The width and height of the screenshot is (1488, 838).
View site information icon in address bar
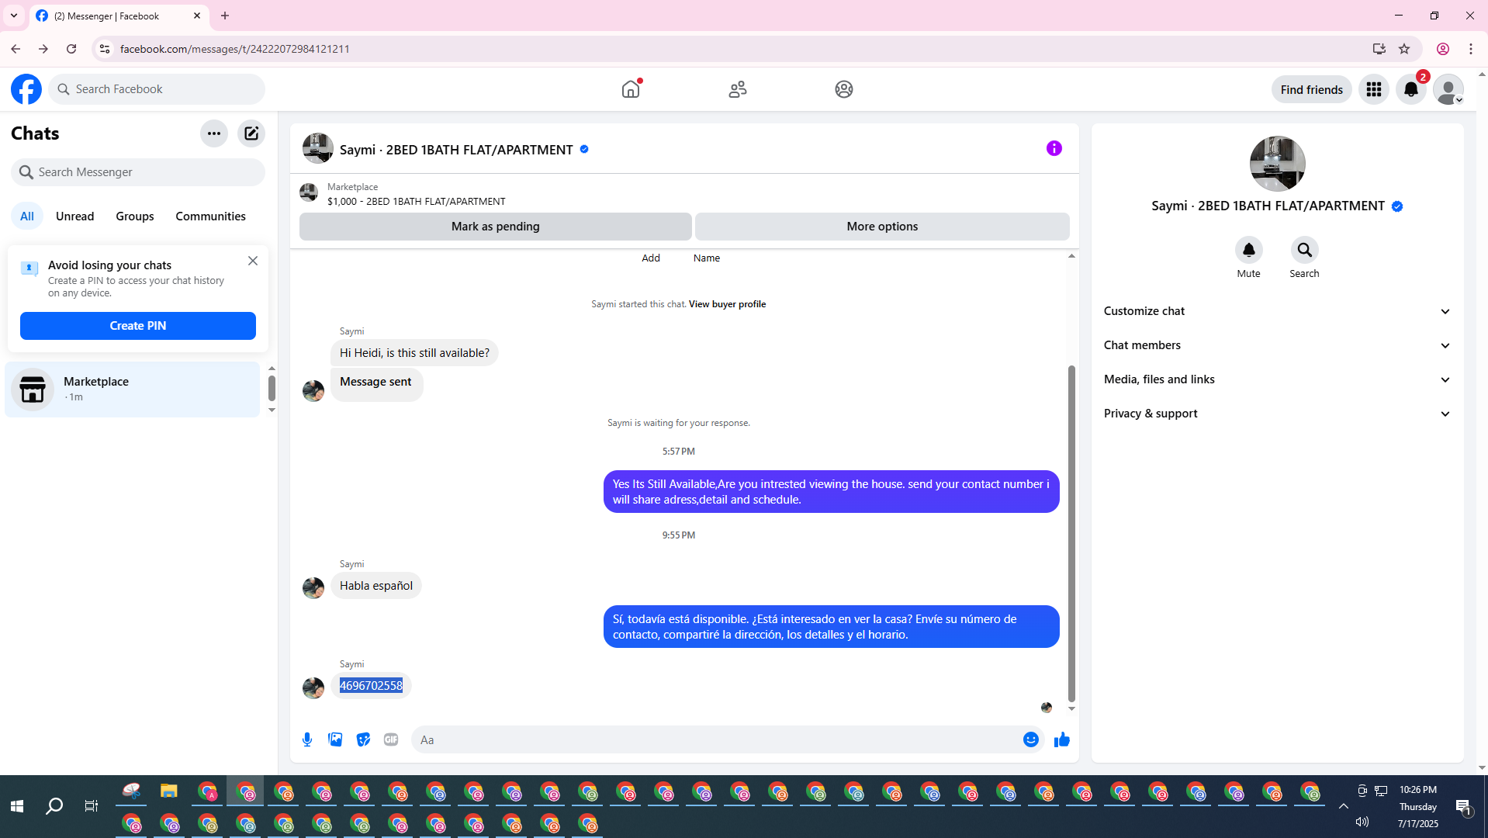pos(104,49)
